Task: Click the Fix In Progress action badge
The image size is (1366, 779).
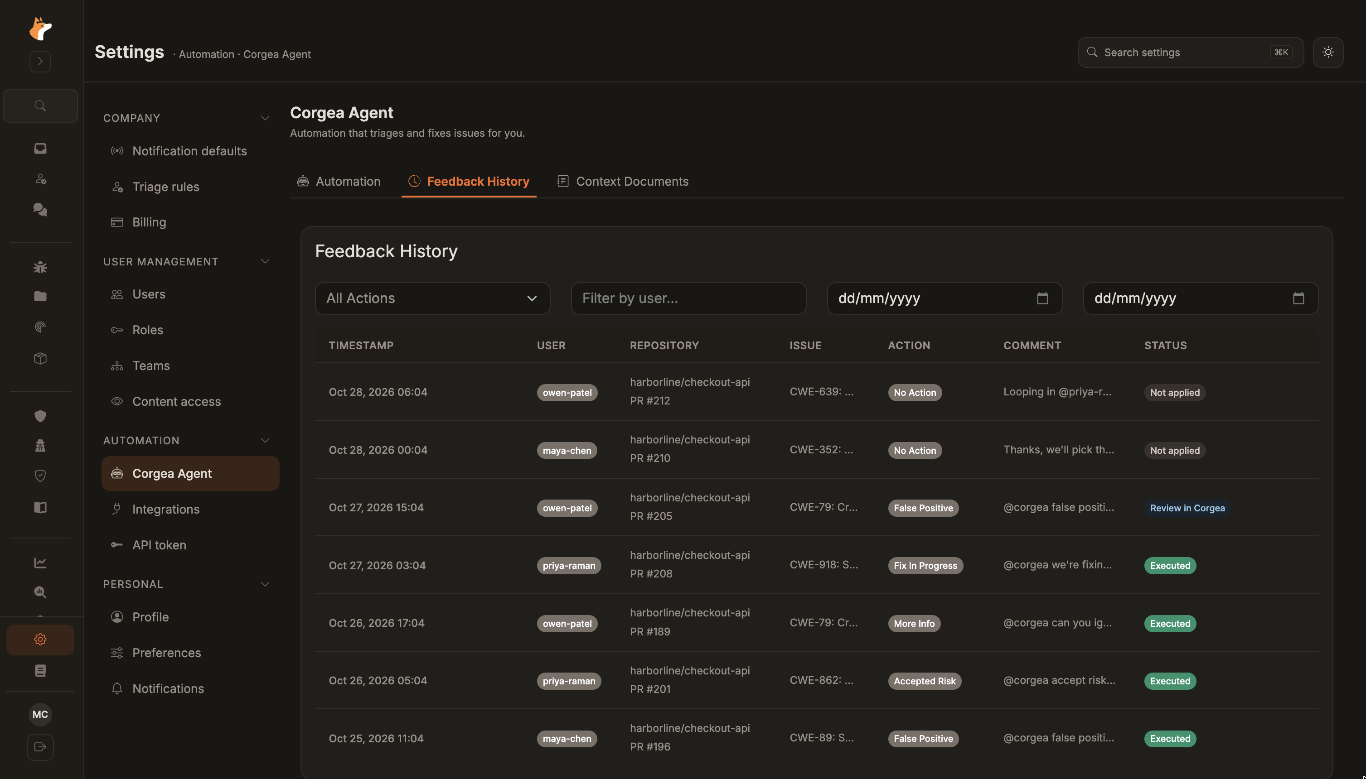Action: (x=925, y=566)
